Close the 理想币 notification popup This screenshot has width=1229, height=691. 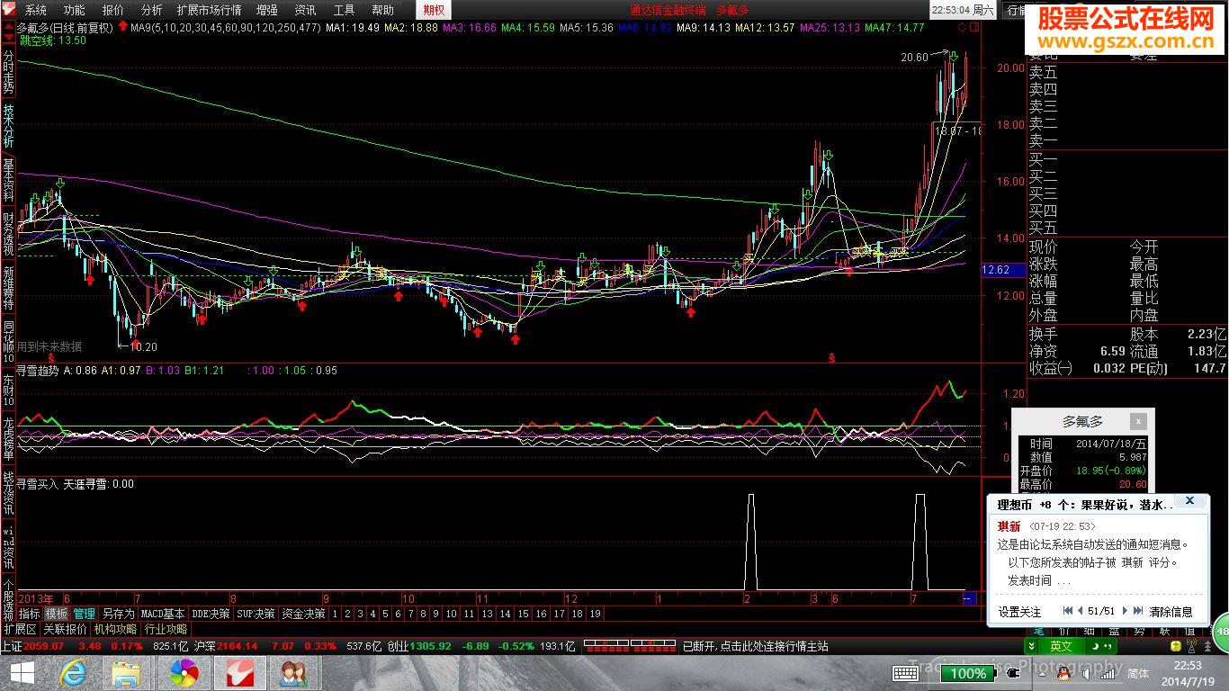1189,501
